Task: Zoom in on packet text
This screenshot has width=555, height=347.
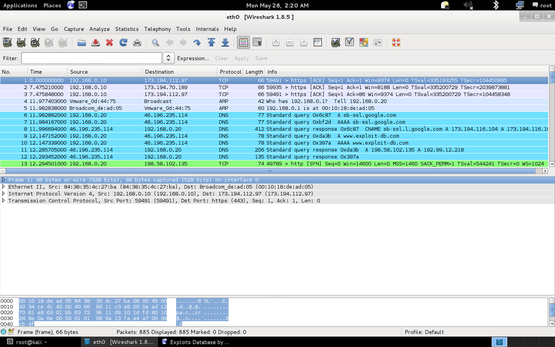Action: pos(276,42)
